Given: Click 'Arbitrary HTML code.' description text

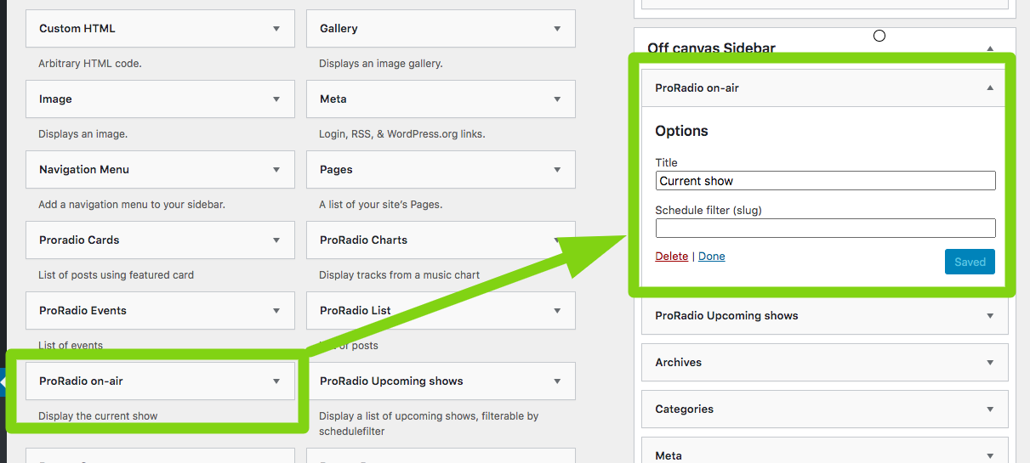Looking at the screenshot, I should 89,64.
